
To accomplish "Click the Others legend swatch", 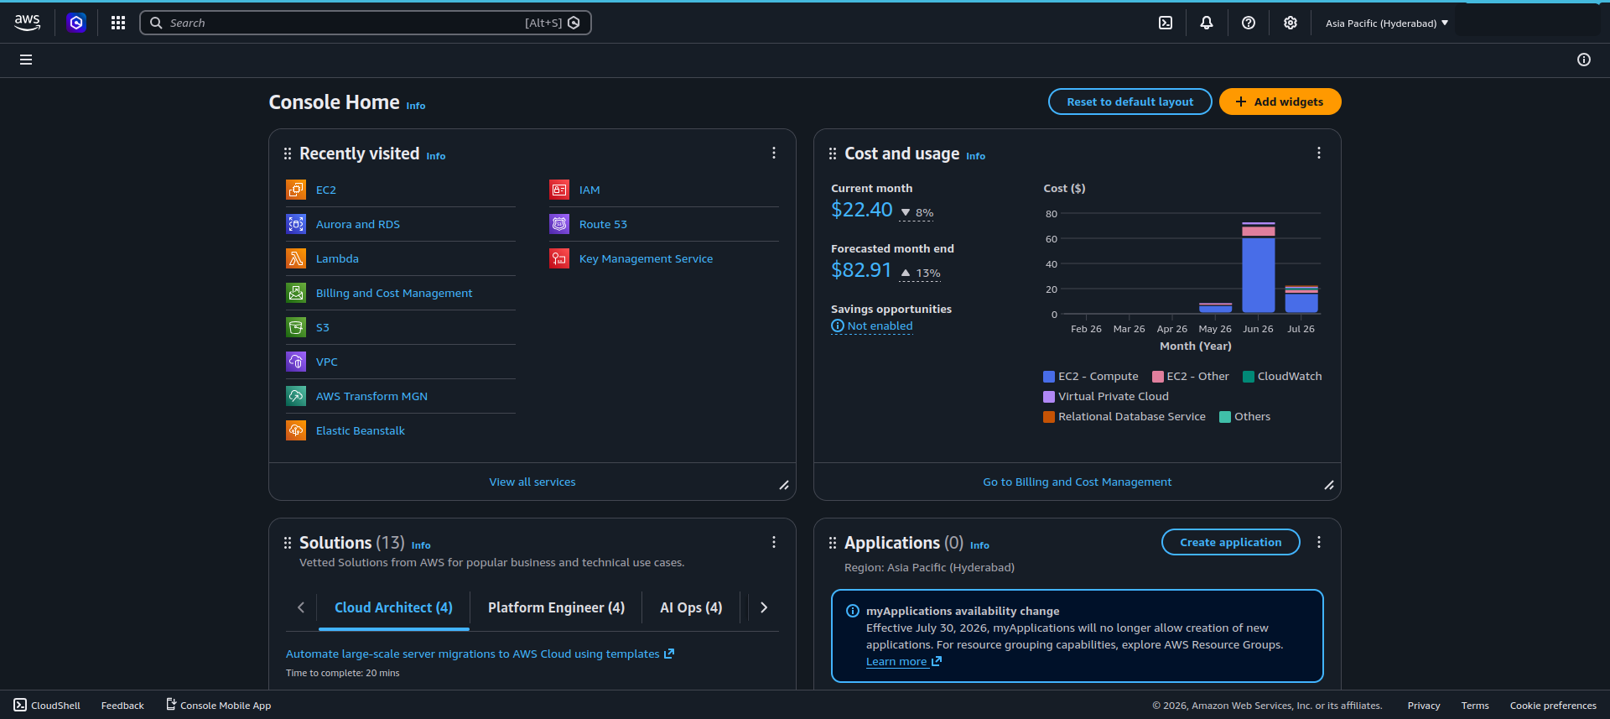I will pyautogui.click(x=1225, y=417).
